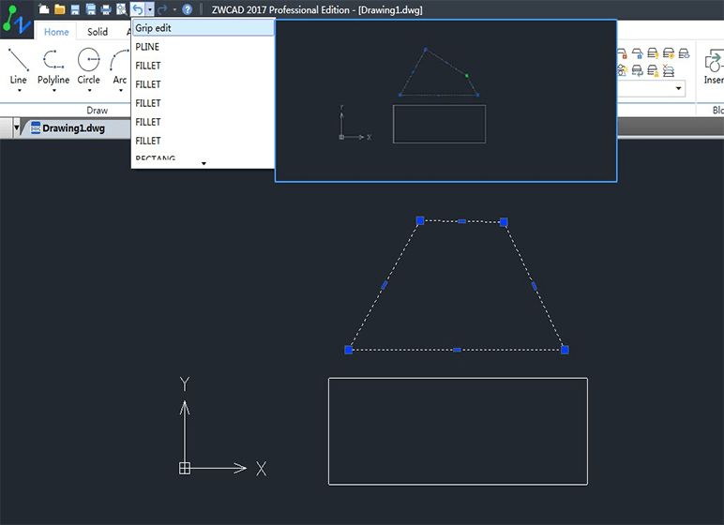Select the Line tool

(x=19, y=66)
